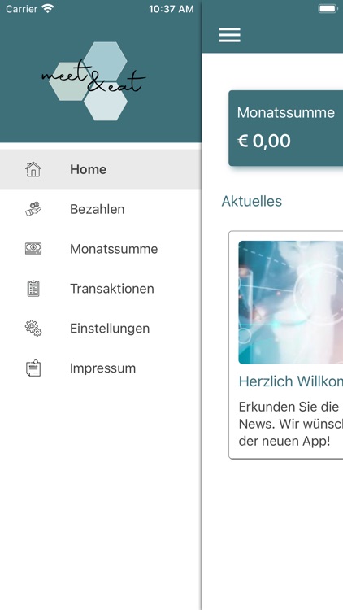Click the Transaktionen clipboard icon
Screen dimensions: 343x610
click(33, 288)
